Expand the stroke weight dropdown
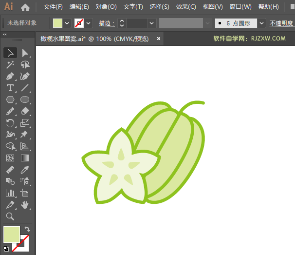 click(x=152, y=23)
